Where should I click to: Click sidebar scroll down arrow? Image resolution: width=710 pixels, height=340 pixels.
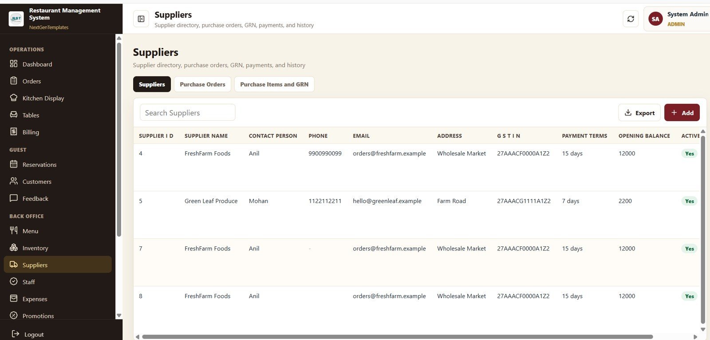tap(119, 316)
